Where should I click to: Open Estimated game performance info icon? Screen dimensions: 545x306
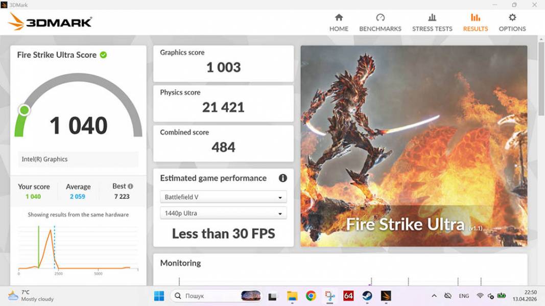pos(282,178)
